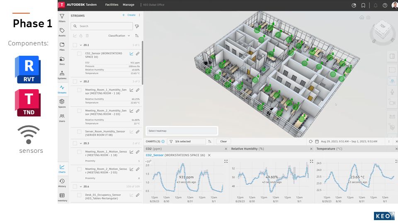Remove CO2_Sensor from the chart

[209, 155]
